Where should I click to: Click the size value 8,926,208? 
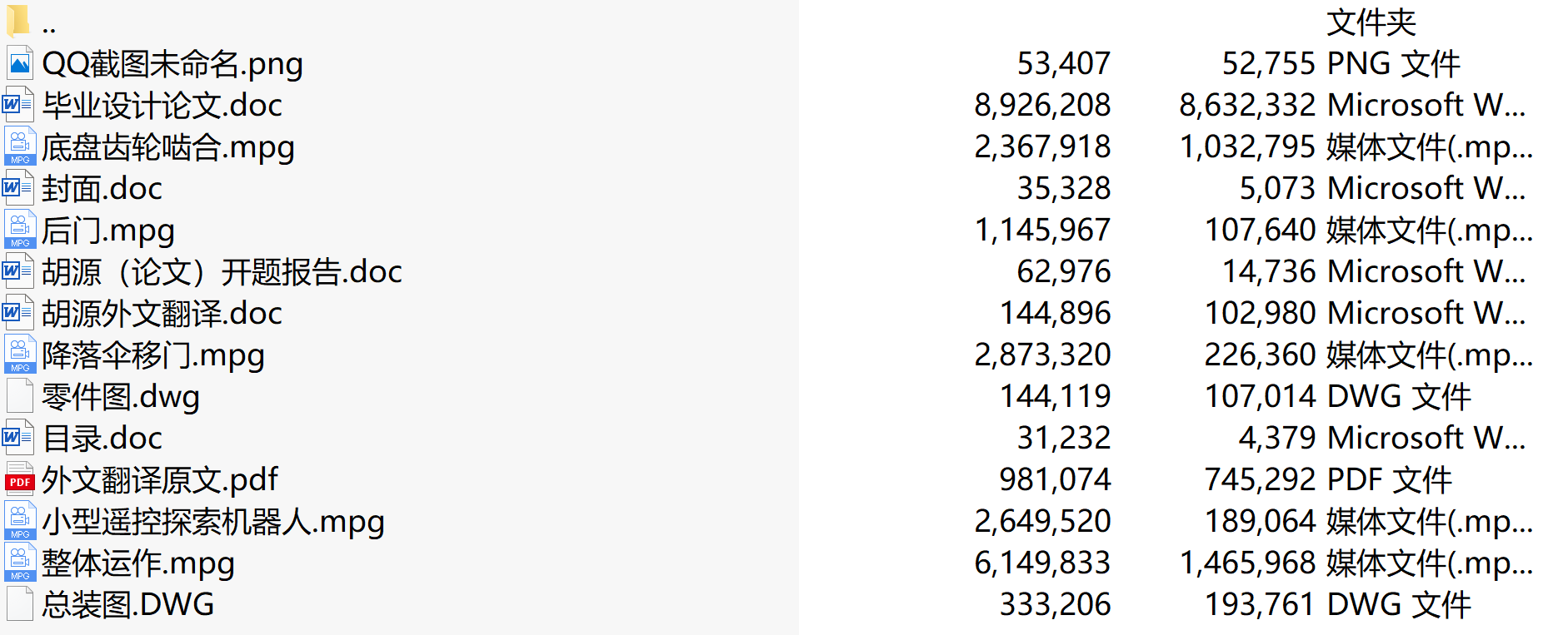click(1042, 105)
